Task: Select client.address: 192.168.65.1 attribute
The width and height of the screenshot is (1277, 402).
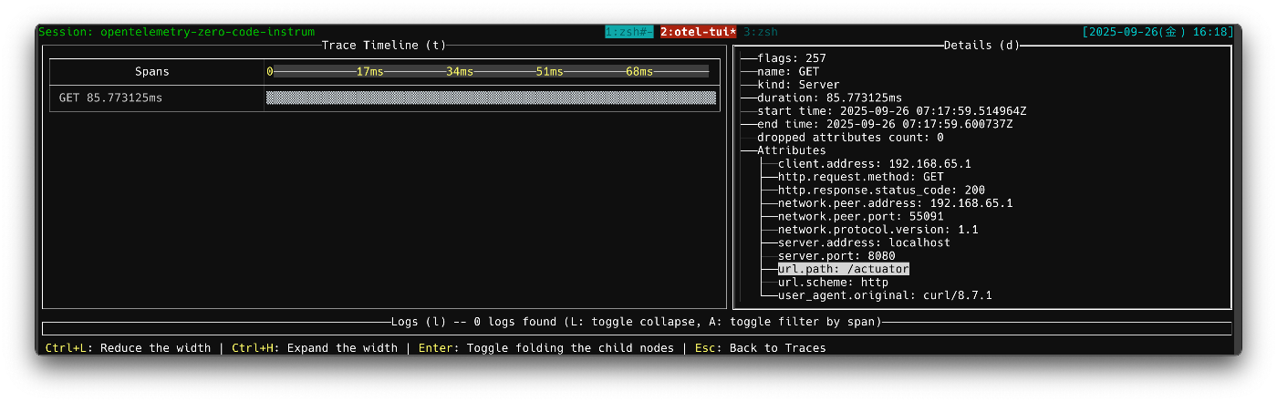Action: pos(875,164)
